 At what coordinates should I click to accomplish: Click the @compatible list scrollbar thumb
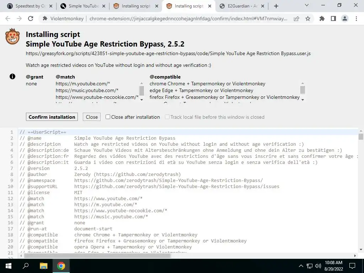pyautogui.click(x=303, y=90)
